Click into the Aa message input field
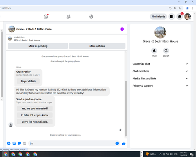Screen dimensions: 196x157 click(72, 143)
